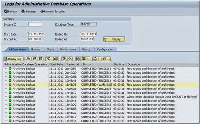Select Archivelog backup row started 11:45:46
The image size is (200, 124).
[x=101, y=121]
